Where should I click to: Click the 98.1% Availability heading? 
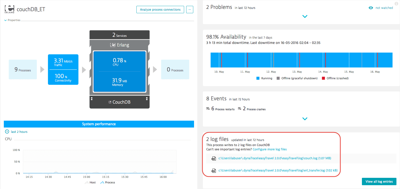226,37
